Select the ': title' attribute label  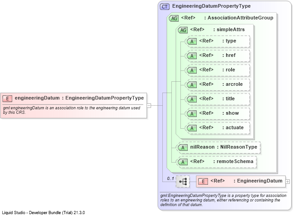[228, 98]
